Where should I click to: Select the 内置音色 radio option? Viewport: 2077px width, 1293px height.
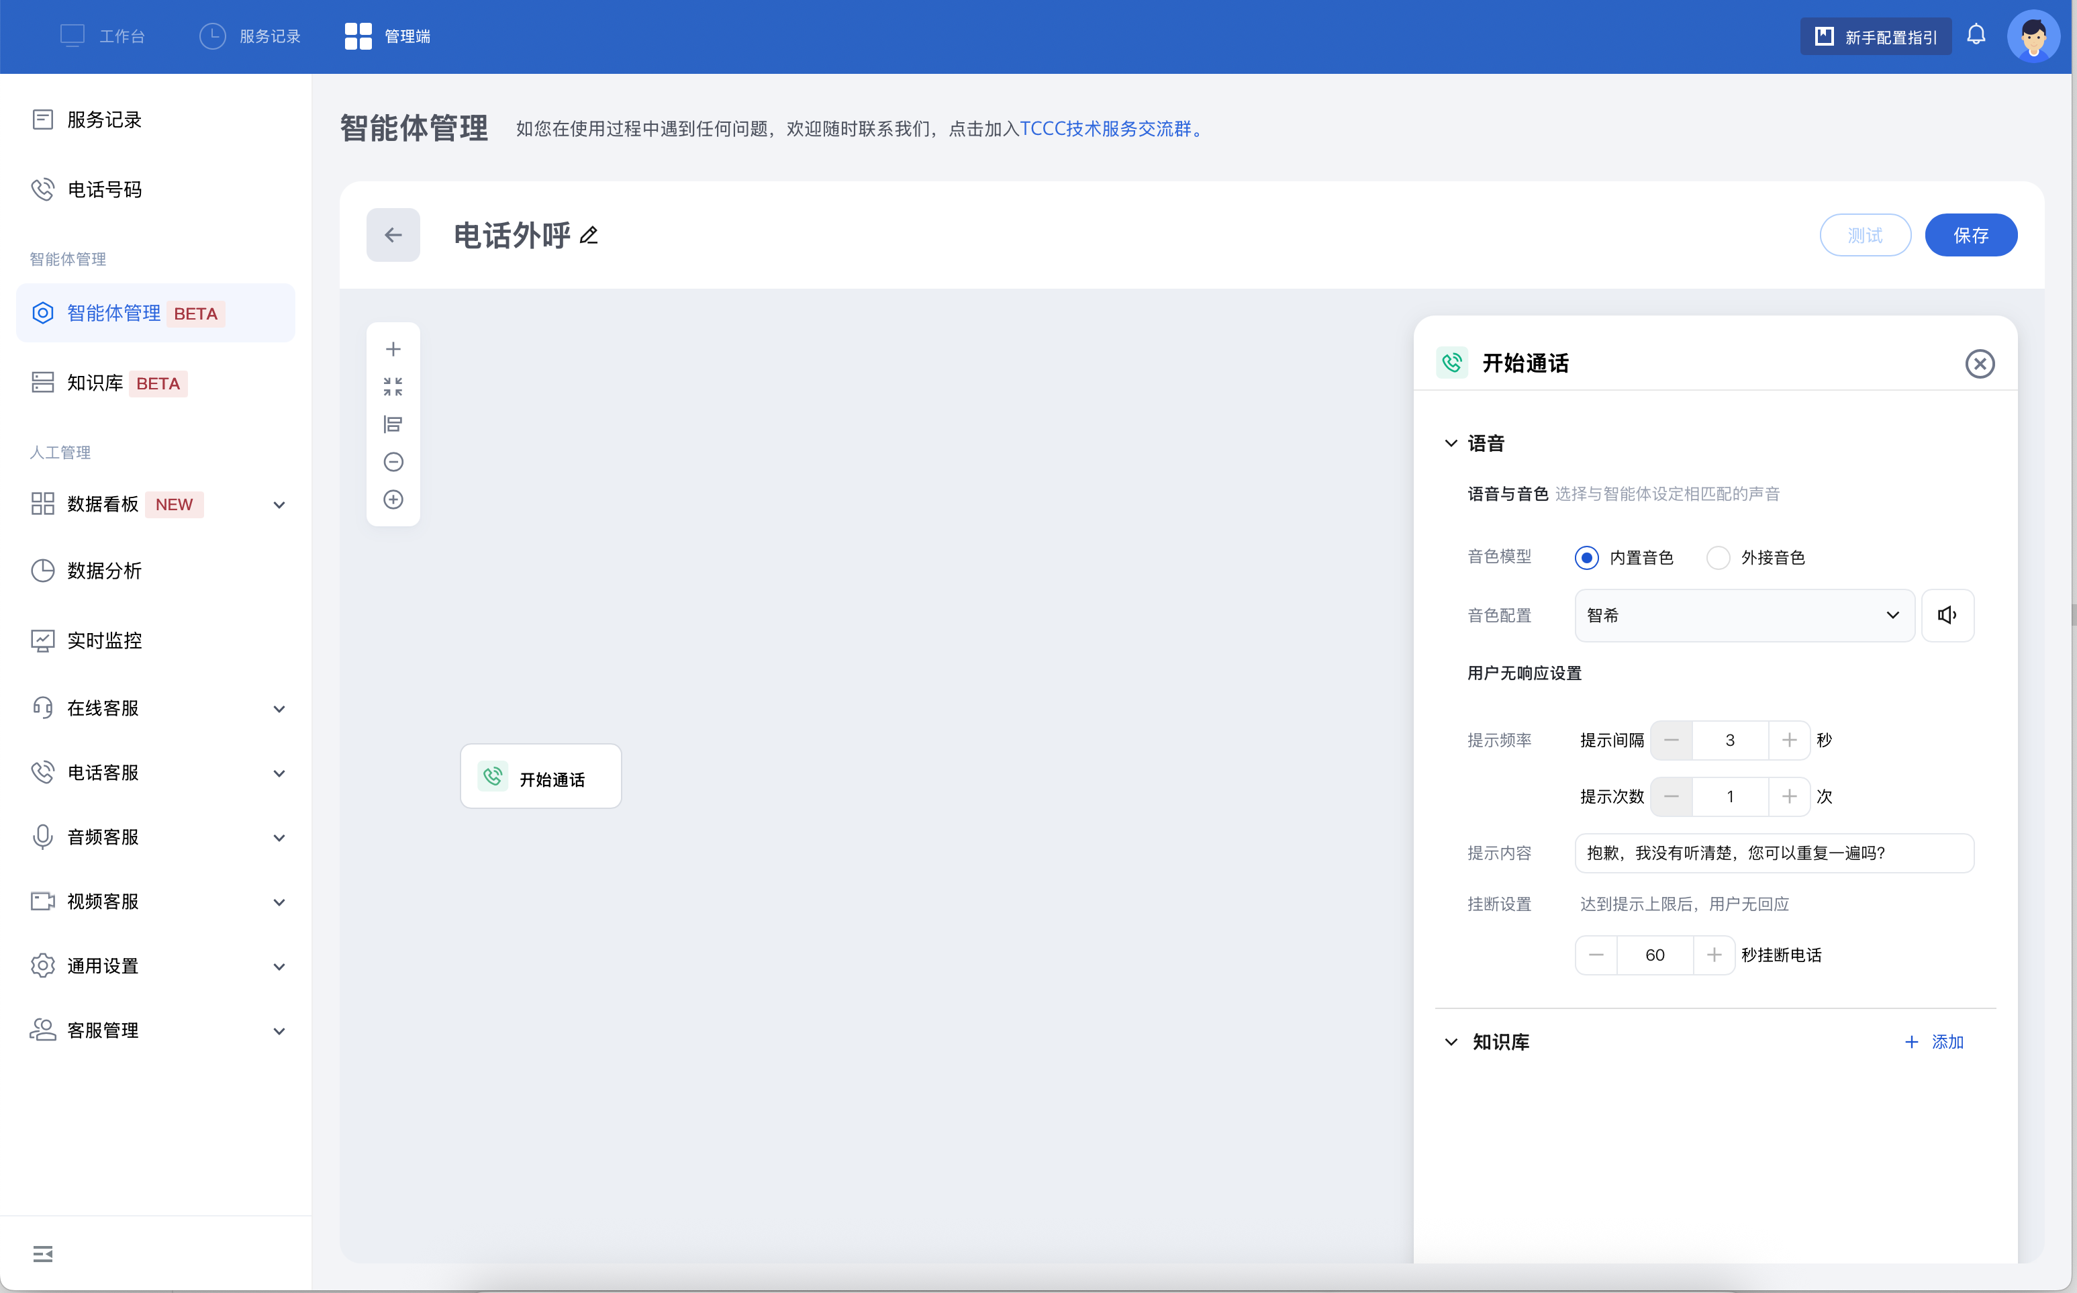(1586, 558)
